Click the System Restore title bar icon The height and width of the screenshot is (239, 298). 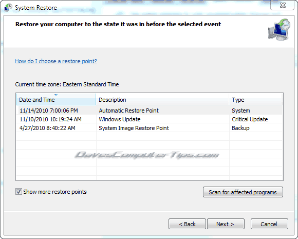click(8, 8)
